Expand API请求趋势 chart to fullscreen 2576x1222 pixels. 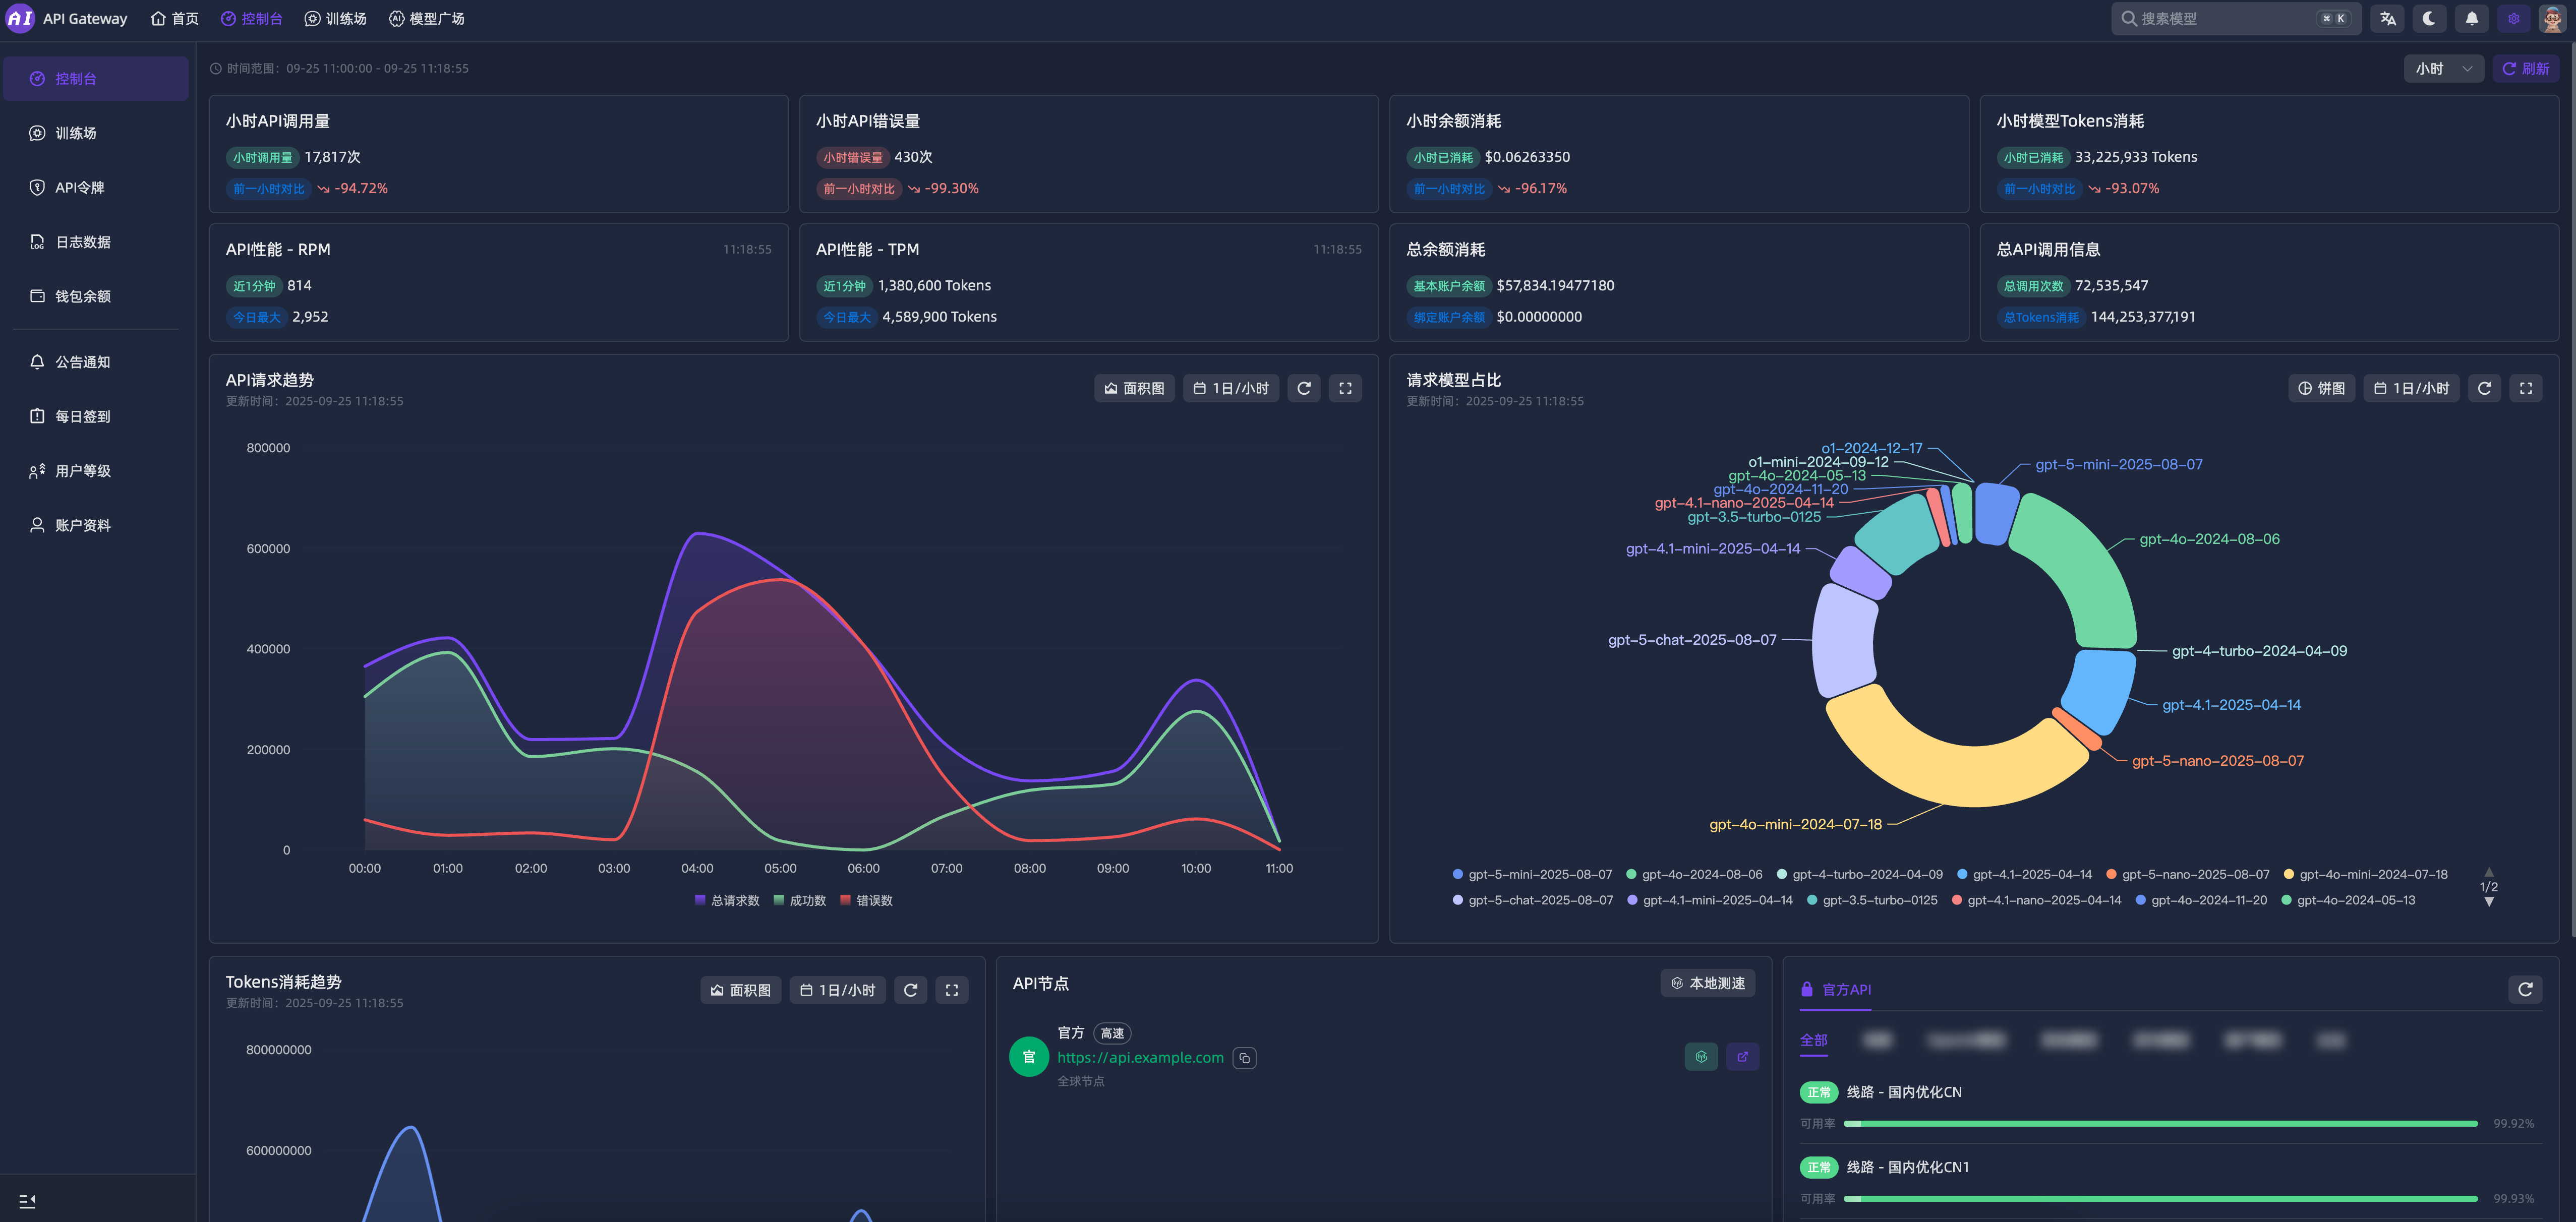click(x=1345, y=388)
